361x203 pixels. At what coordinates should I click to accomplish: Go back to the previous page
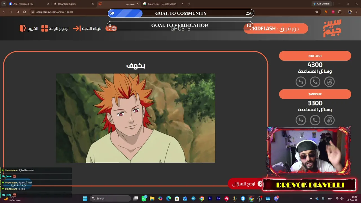click(4, 12)
